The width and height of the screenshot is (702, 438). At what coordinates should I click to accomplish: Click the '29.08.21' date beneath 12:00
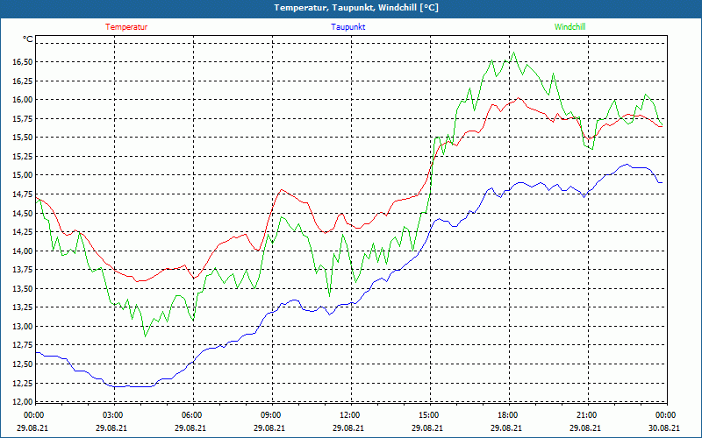(348, 427)
